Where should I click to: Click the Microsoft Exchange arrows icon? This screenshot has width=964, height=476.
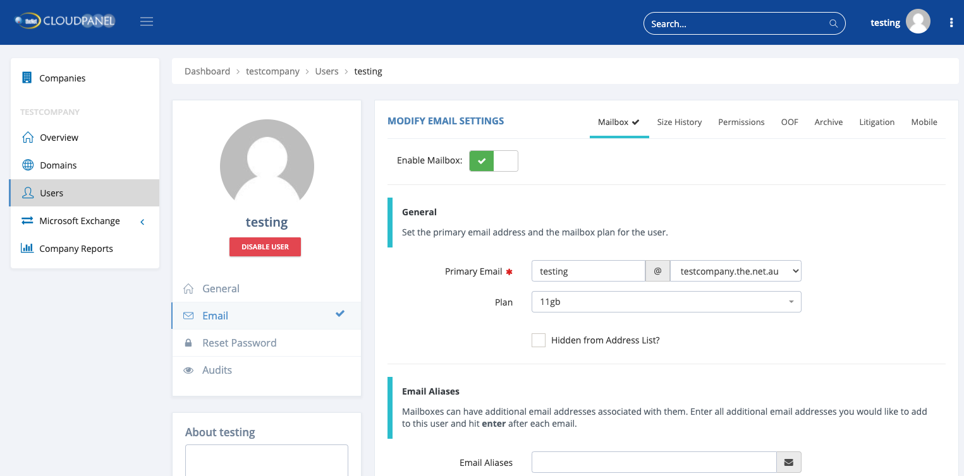28,220
